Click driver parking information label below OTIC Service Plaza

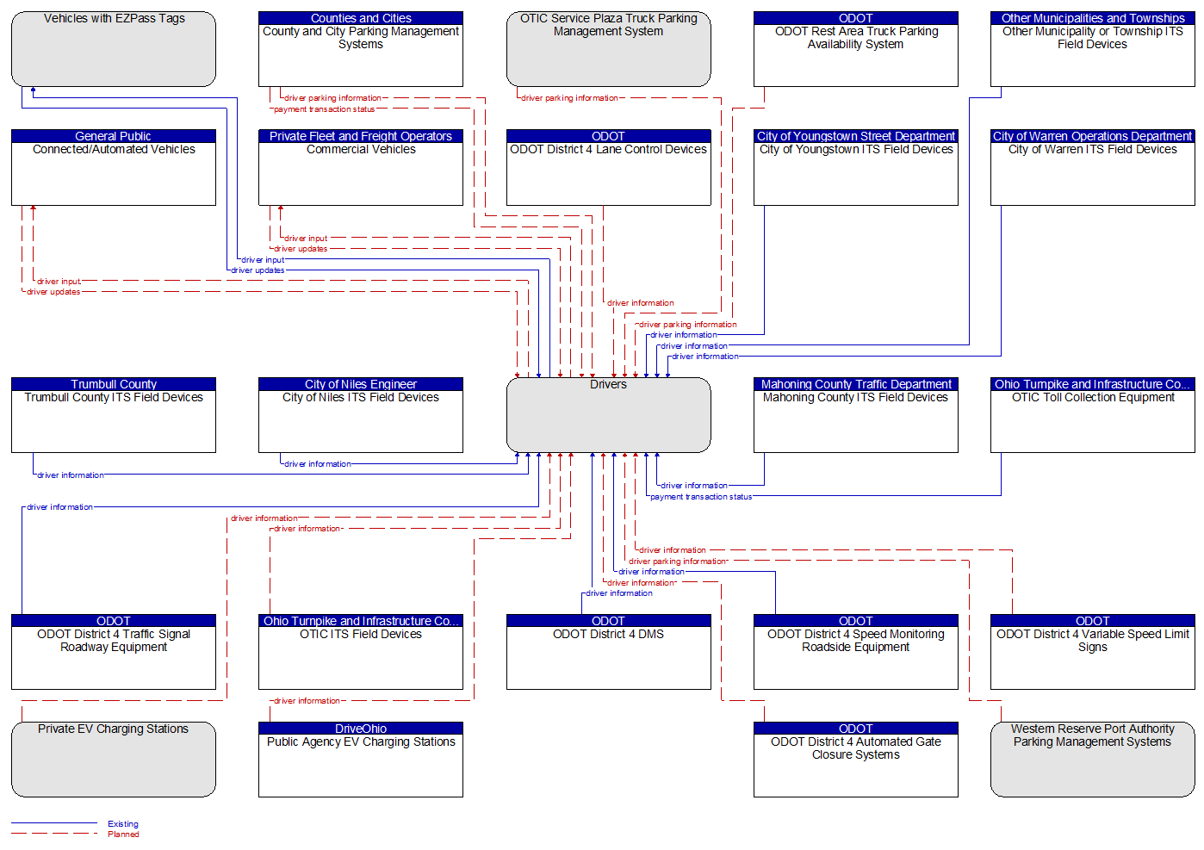tap(569, 98)
